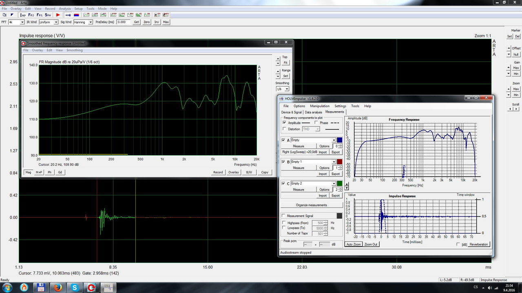Open Skype from the Windows taskbar
The height and width of the screenshot is (293, 522).
(75, 287)
